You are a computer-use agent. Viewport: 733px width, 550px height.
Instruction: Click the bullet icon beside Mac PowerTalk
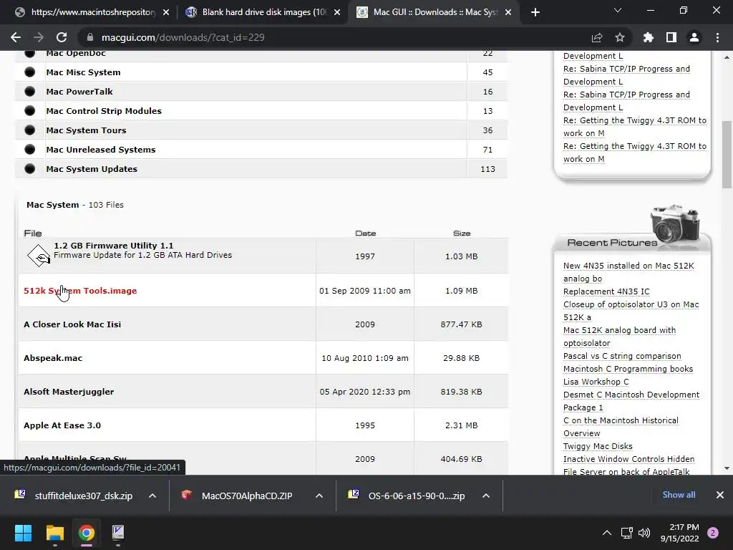click(x=30, y=92)
